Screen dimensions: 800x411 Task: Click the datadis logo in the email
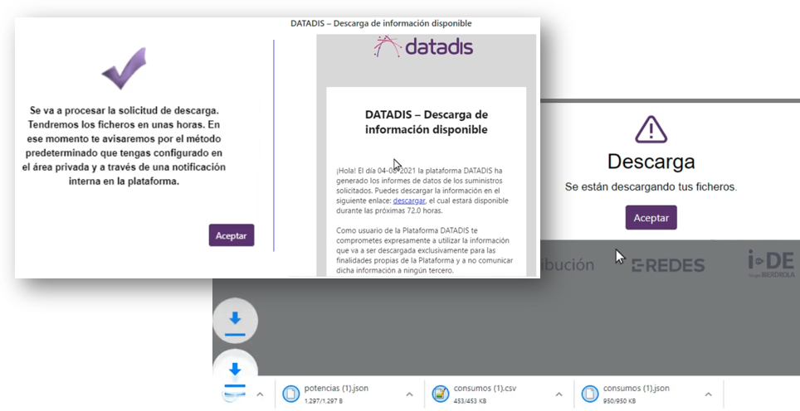[x=423, y=47]
